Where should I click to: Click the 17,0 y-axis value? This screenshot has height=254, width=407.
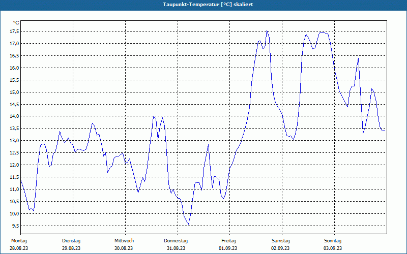point(14,44)
